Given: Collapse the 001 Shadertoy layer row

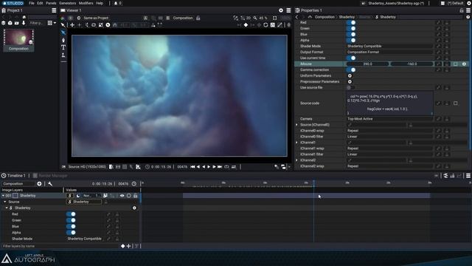Looking at the screenshot, I should pyautogui.click(x=3, y=196).
